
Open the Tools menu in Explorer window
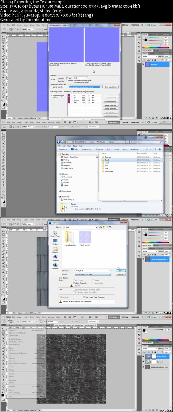(75, 146)
